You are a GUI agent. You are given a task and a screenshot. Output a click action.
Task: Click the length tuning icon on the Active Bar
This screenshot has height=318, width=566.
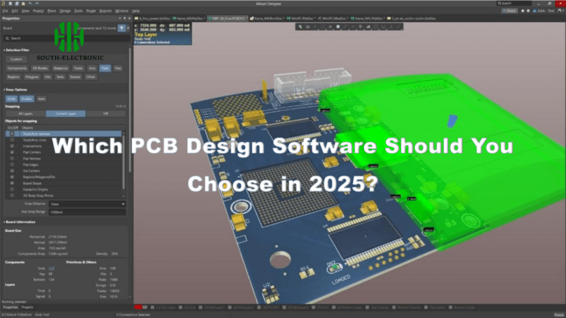(x=353, y=26)
